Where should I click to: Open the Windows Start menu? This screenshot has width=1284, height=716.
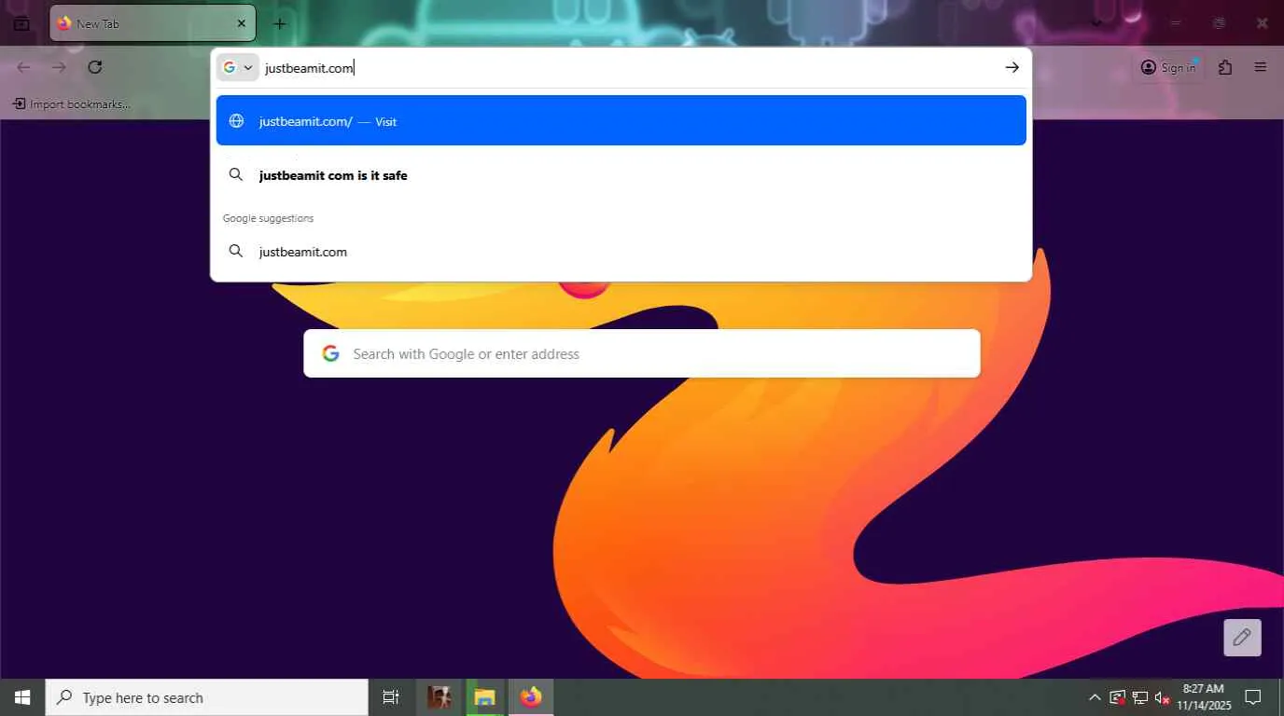click(x=22, y=697)
